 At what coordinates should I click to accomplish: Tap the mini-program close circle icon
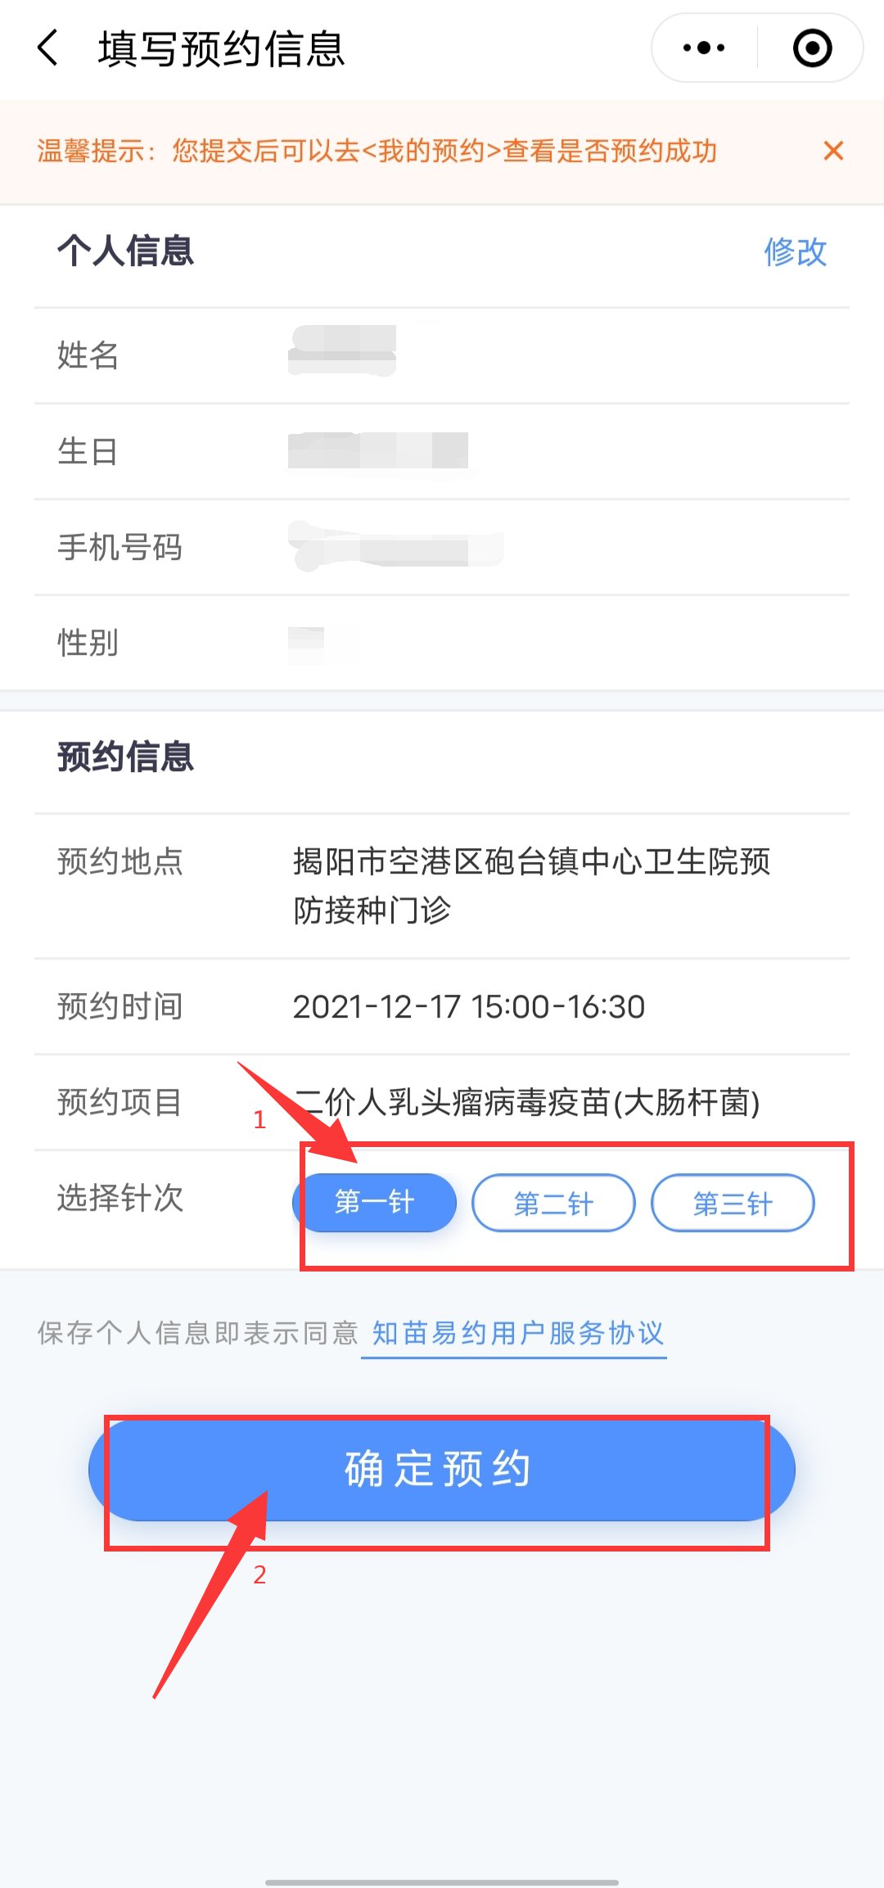coord(812,47)
